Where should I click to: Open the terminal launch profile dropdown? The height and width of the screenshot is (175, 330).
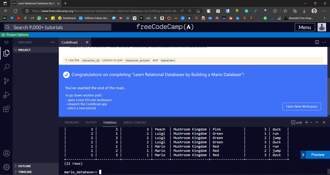tap(311, 122)
